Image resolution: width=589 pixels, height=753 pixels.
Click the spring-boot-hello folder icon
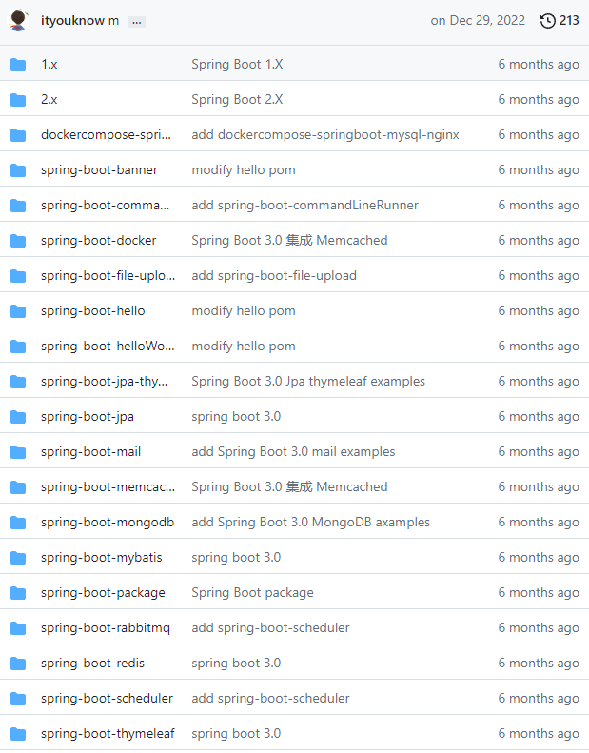click(x=18, y=311)
